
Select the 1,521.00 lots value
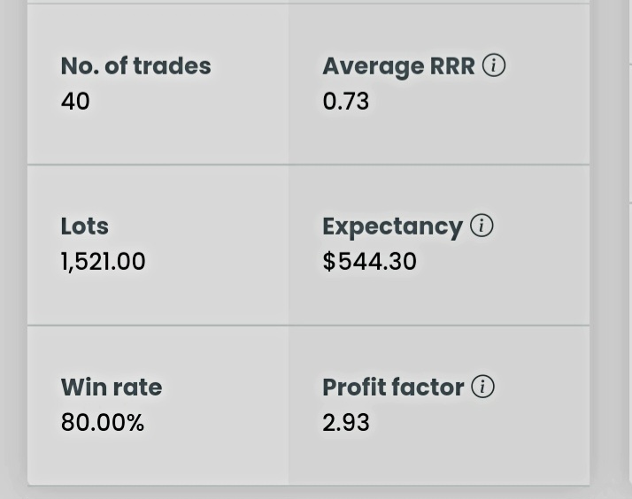tap(103, 262)
